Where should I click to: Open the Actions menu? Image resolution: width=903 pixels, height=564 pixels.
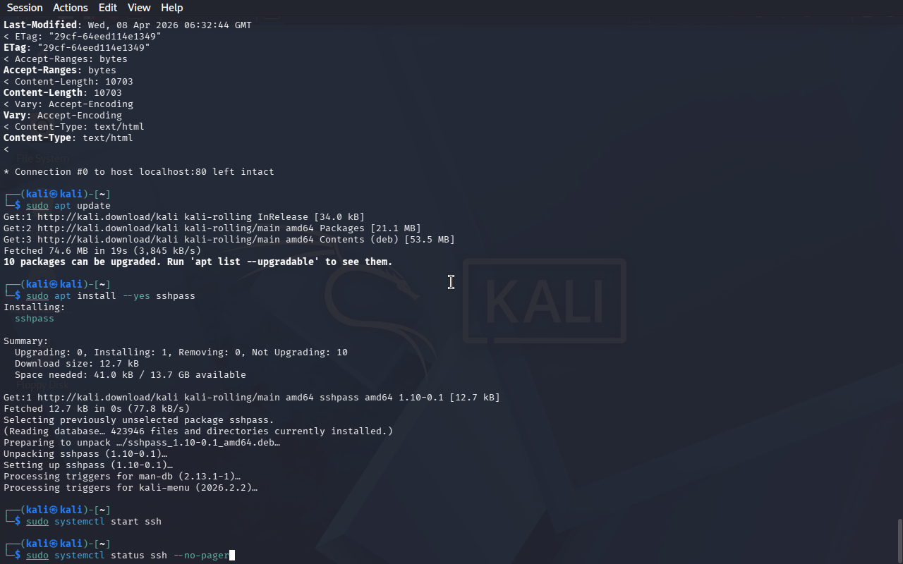[x=71, y=8]
